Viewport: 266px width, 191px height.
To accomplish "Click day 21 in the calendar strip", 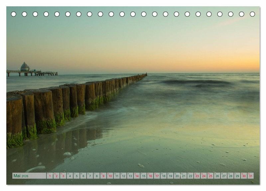I will coord(184,176).
